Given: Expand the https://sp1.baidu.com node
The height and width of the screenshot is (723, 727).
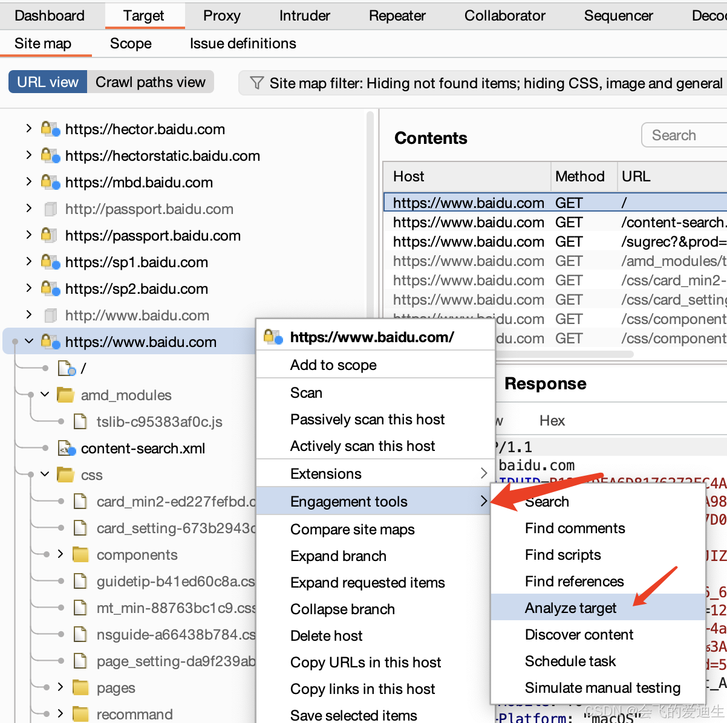Looking at the screenshot, I should coord(28,261).
